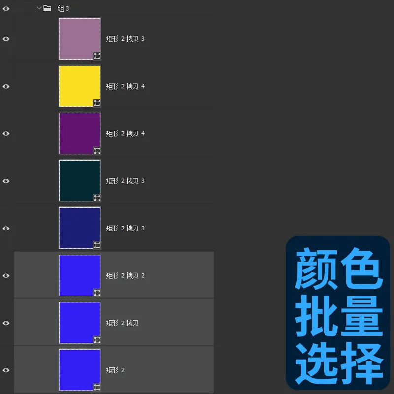
Task: Collapse the group 组 3 using its chevron
Action: tap(38, 8)
